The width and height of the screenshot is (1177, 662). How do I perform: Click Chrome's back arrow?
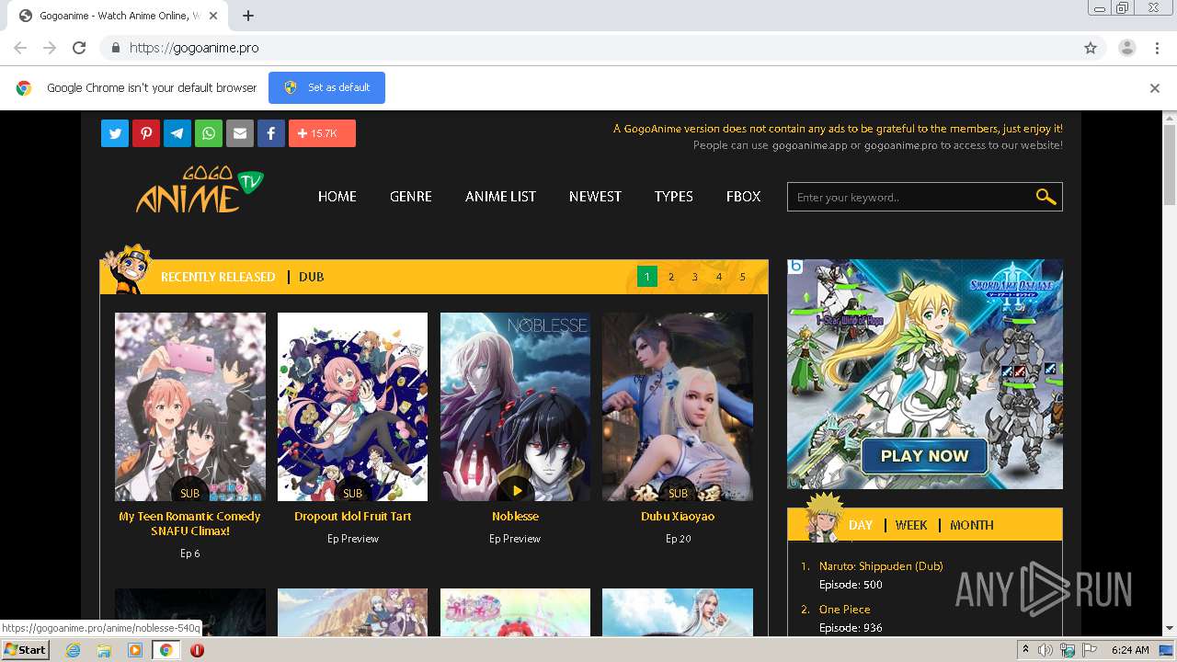(20, 48)
